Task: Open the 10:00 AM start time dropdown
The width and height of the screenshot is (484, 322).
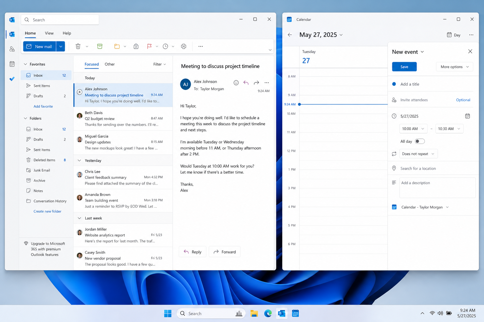Action: point(413,129)
